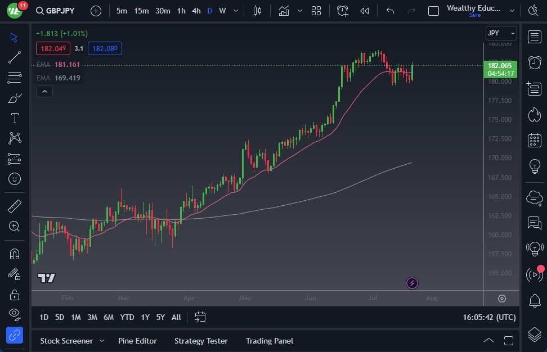Open the chart style dropdown arrow
The width and height of the screenshot is (547, 352).
[299, 10]
